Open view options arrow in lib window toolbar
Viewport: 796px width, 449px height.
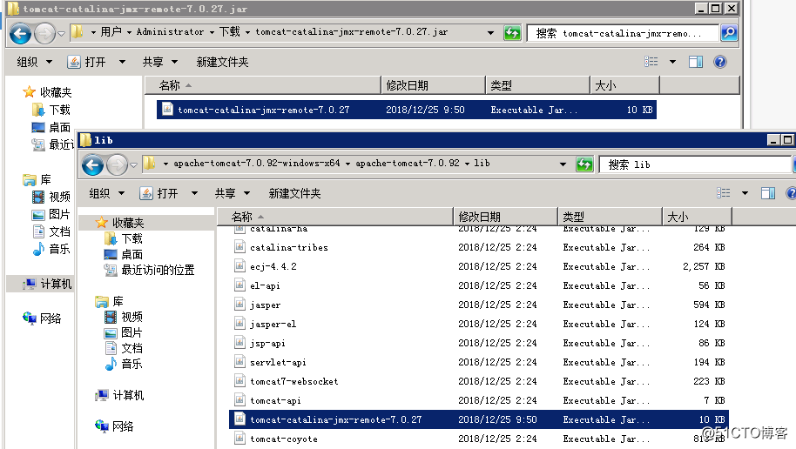click(x=745, y=193)
